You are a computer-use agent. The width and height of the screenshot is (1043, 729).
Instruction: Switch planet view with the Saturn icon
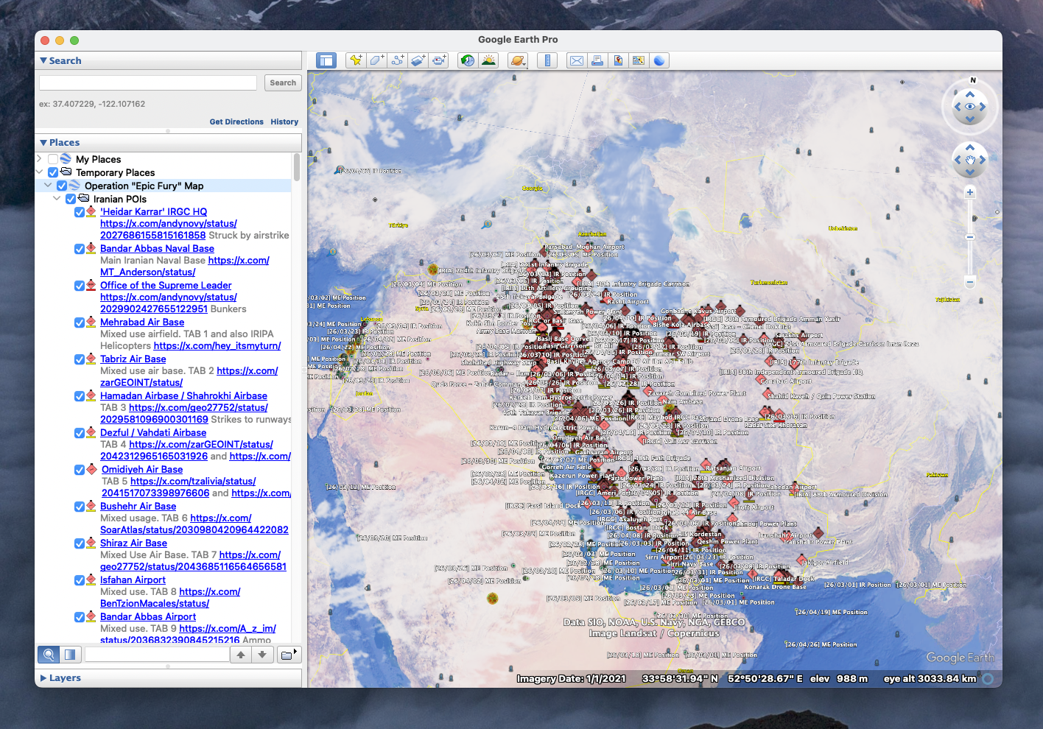point(518,60)
